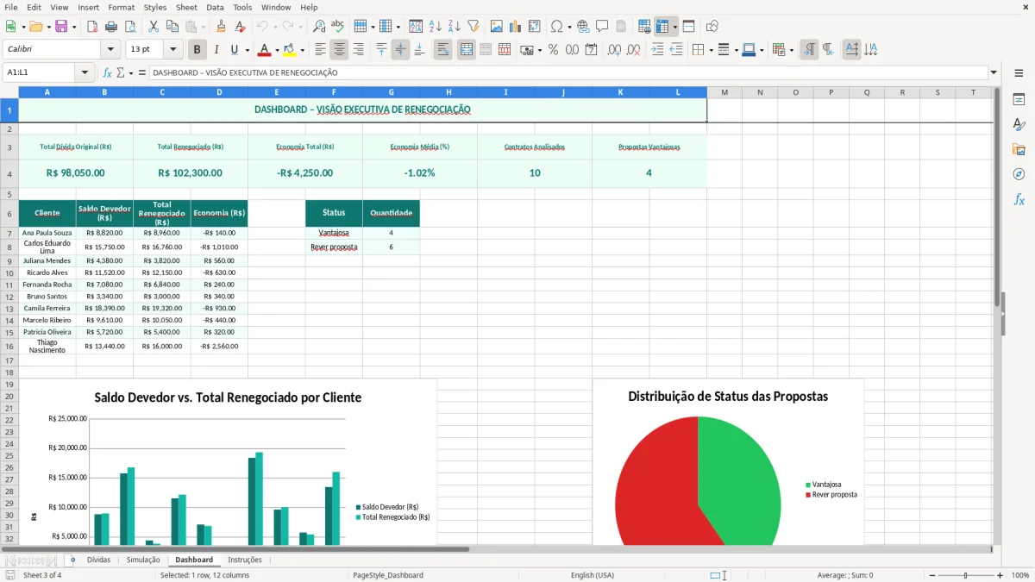Click the Print icon
The height and width of the screenshot is (582, 1035).
(x=111, y=27)
